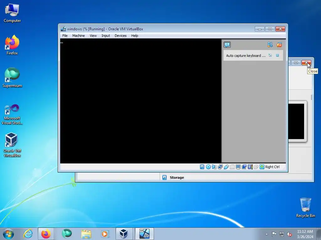Image resolution: width=321 pixels, height=240 pixels.
Task: Select the Oracle VM VirtualBox desktop shortcut
Action: [x=12, y=144]
